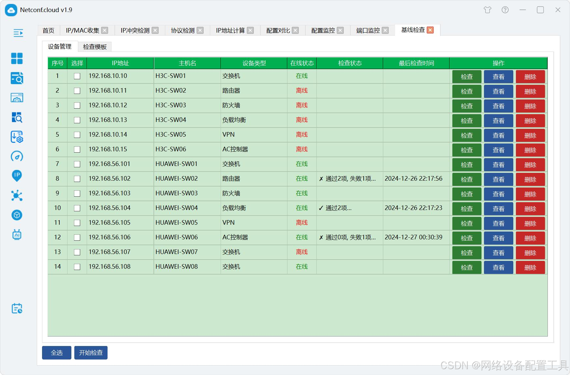Select the 设备管理 sub-tab
Screen dimensions: 570x375
coord(60,46)
